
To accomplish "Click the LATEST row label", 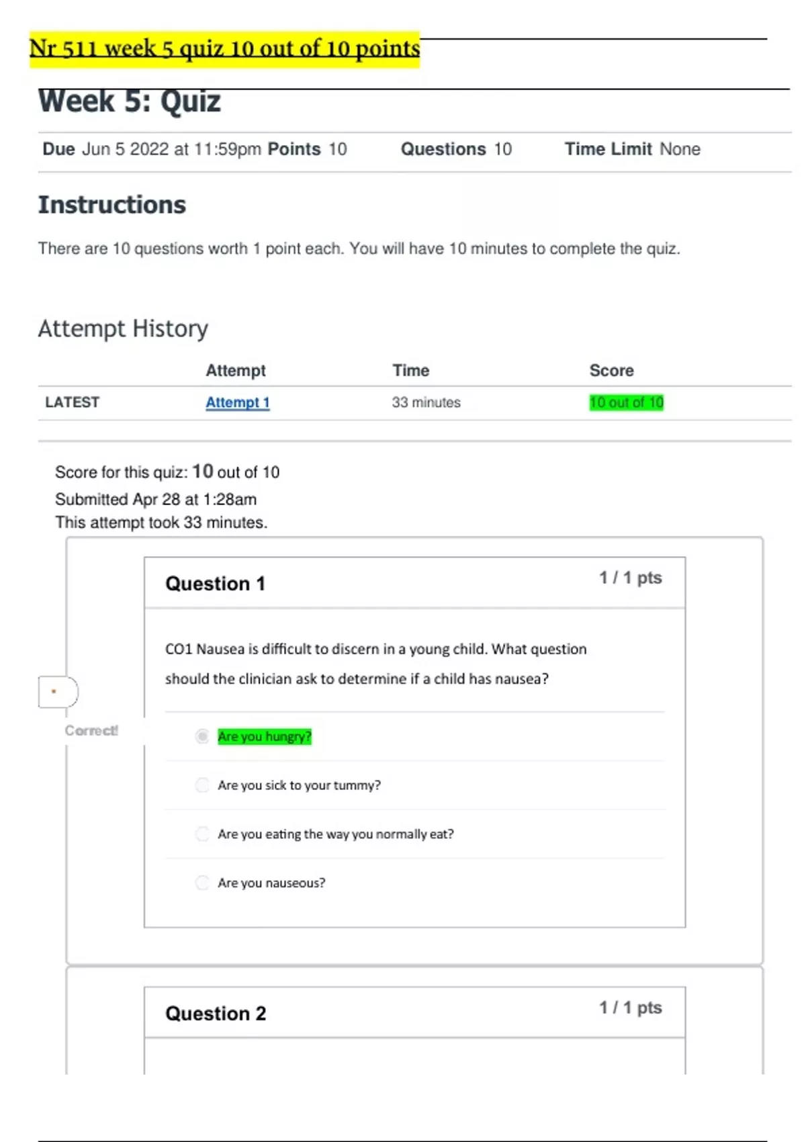I will point(72,402).
